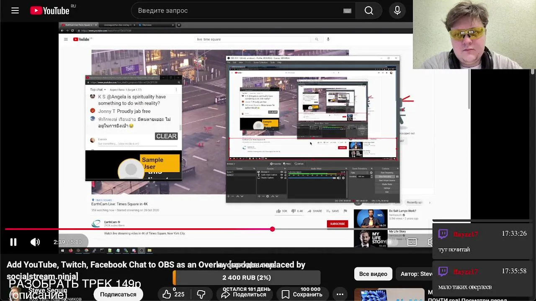In the video, click 'live time square' search box
The image size is (536, 301).
(253, 39)
